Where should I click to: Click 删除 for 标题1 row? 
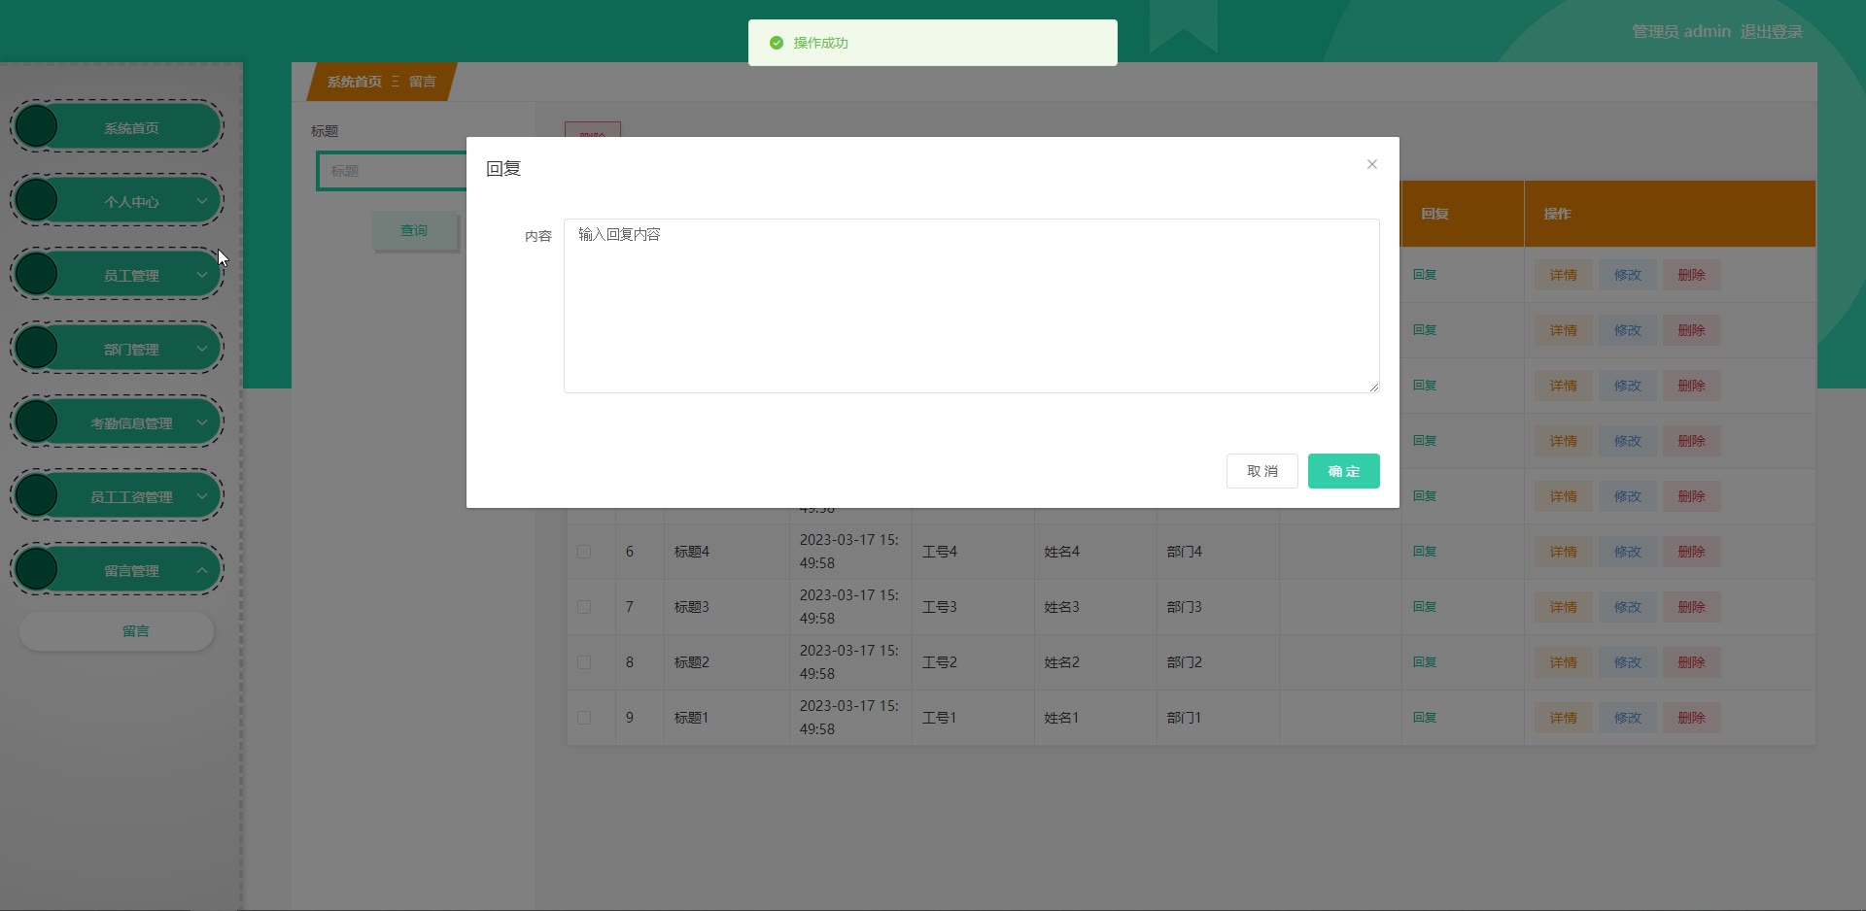pos(1691,718)
